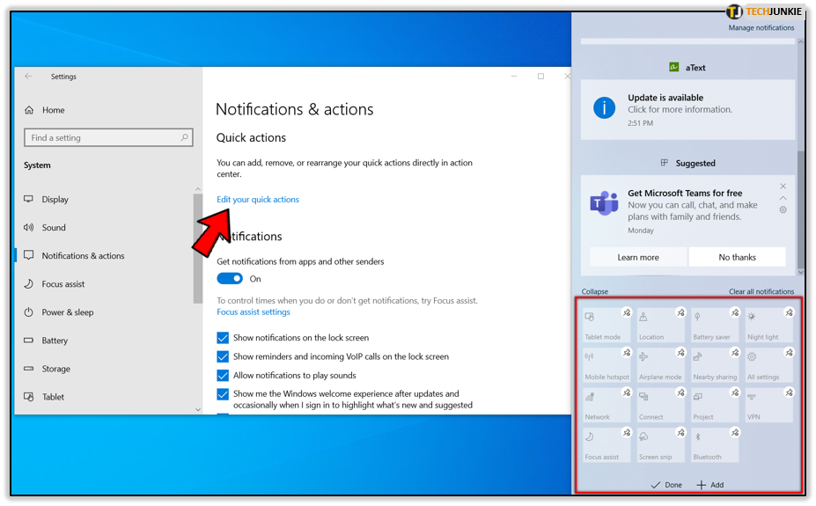Click the Project quick action tile
This screenshot has width=816, height=506.
714,406
